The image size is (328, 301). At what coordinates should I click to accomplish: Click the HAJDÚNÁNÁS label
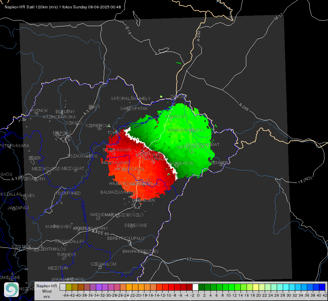(x=116, y=163)
